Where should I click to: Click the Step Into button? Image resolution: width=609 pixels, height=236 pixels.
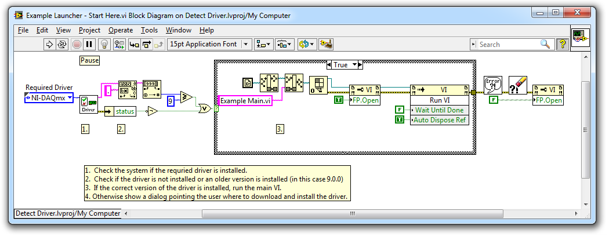[x=134, y=44]
